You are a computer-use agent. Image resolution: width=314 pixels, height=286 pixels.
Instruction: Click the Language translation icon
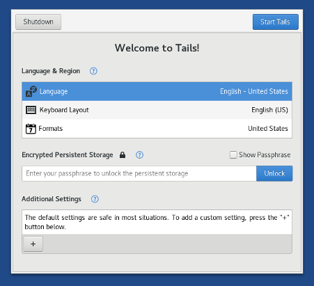(x=31, y=91)
